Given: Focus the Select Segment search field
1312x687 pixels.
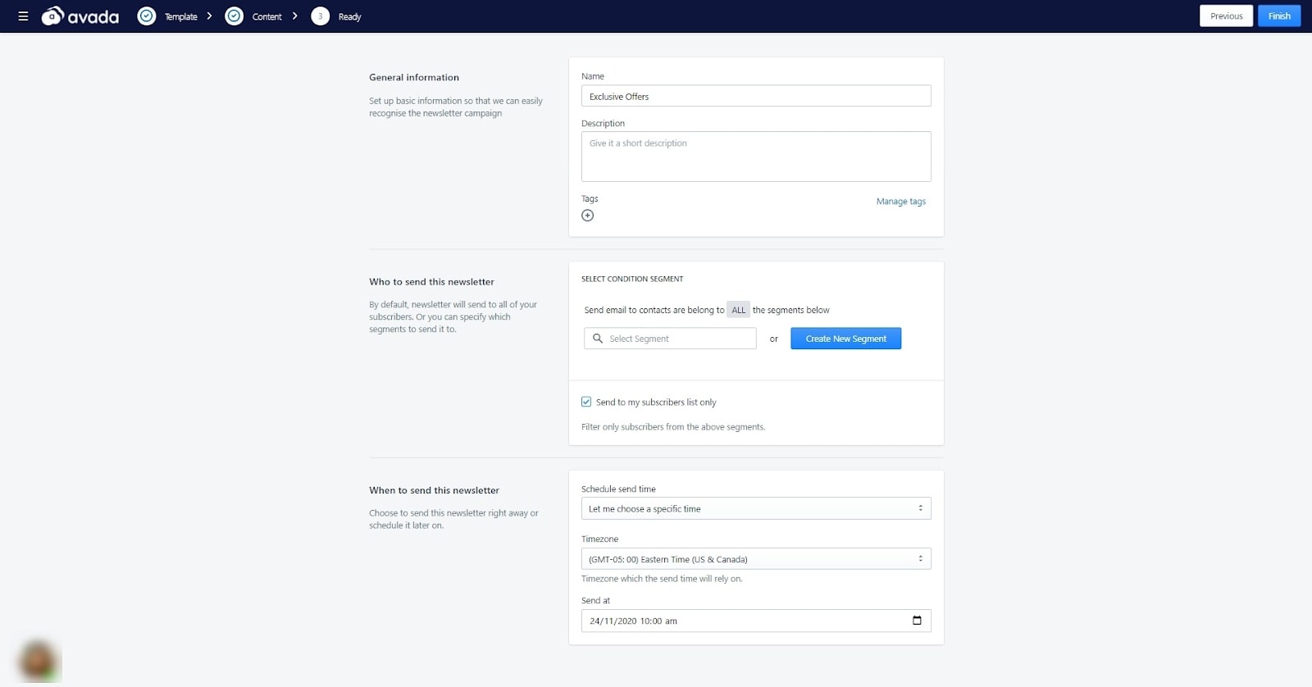Looking at the screenshot, I should (677, 339).
